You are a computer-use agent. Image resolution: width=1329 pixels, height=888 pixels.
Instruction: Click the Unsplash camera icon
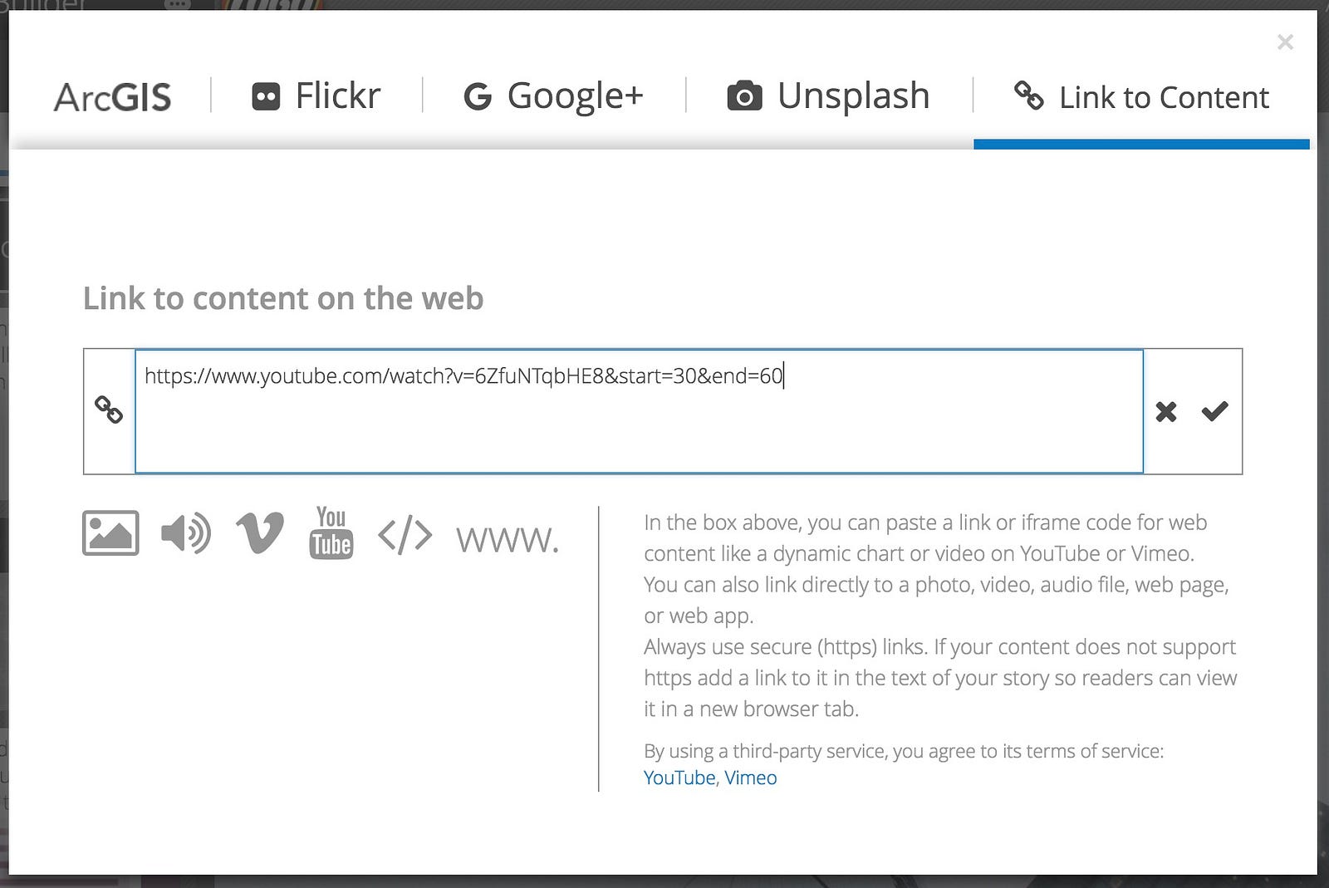pyautogui.click(x=744, y=96)
